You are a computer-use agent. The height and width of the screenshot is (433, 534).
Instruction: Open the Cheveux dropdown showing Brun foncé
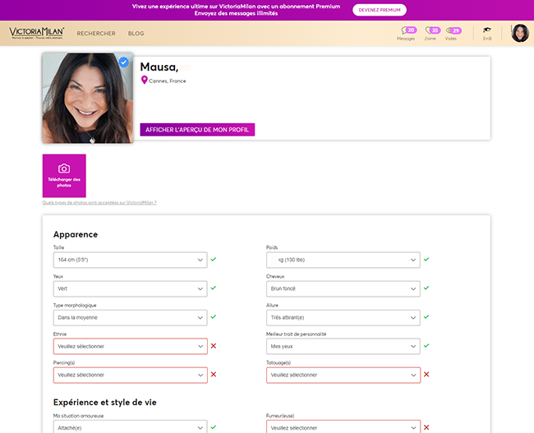pyautogui.click(x=343, y=288)
